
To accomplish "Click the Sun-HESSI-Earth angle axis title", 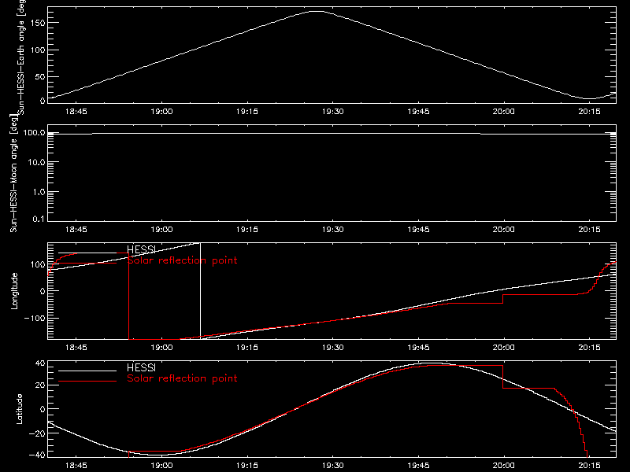I will tap(21, 57).
